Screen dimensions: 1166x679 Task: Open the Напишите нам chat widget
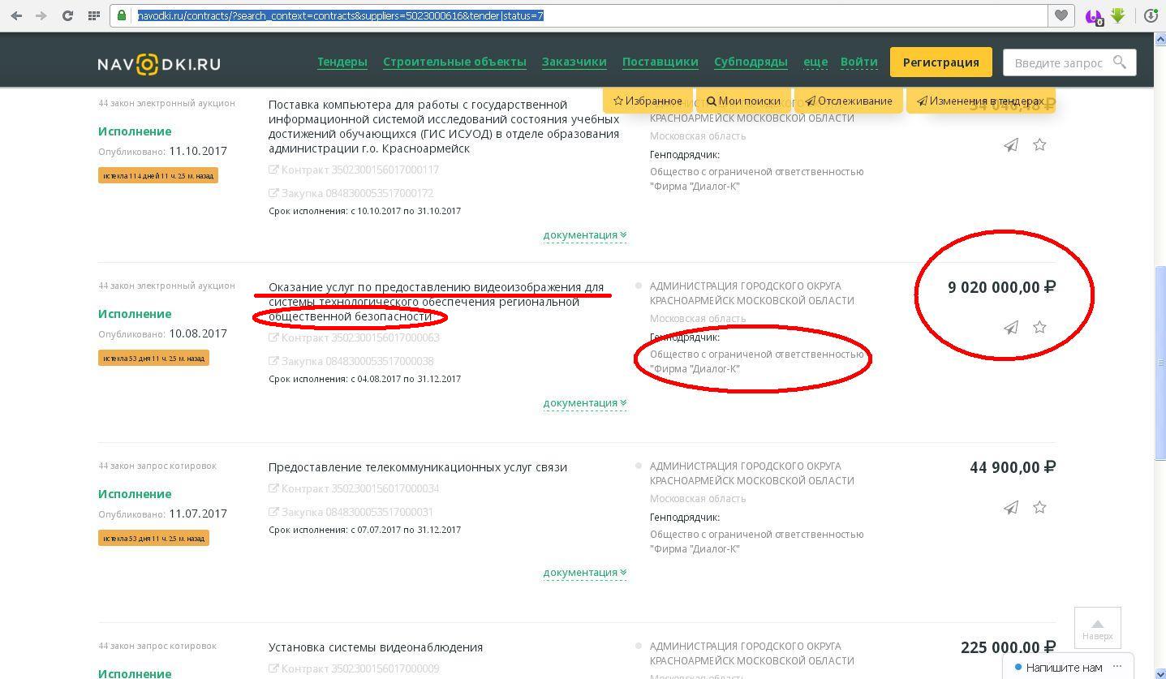pos(1063,668)
